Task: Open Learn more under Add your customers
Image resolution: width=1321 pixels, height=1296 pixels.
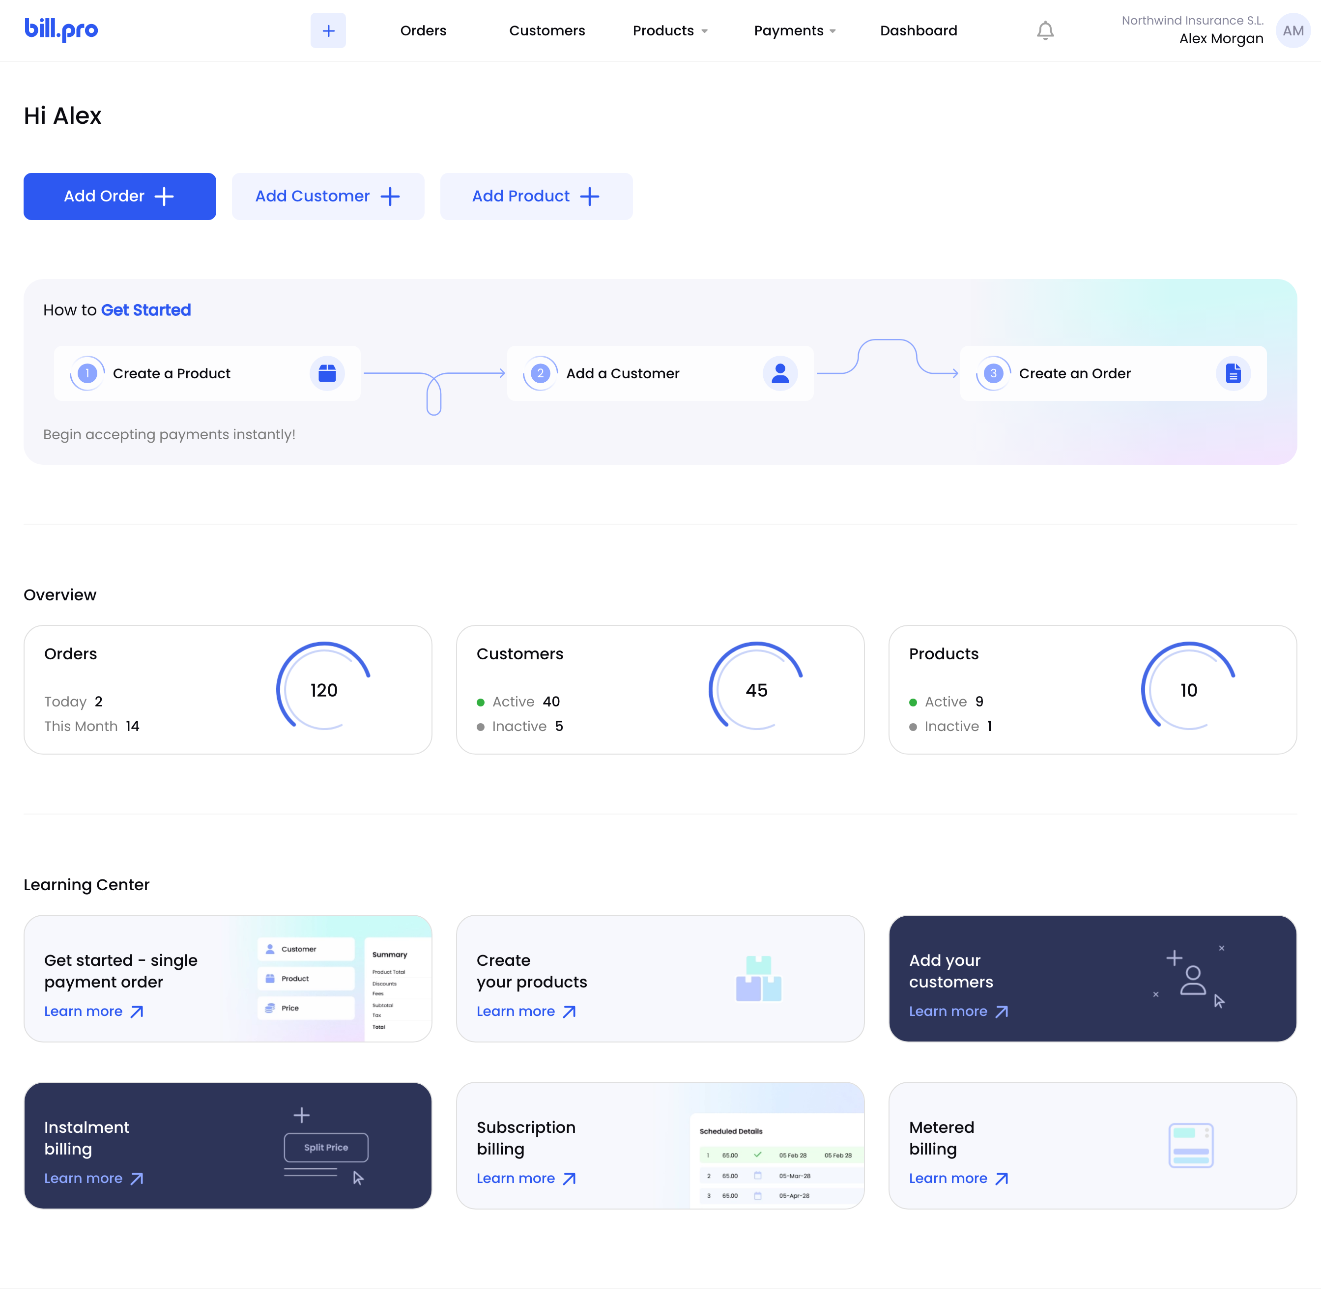Action: [959, 1012]
